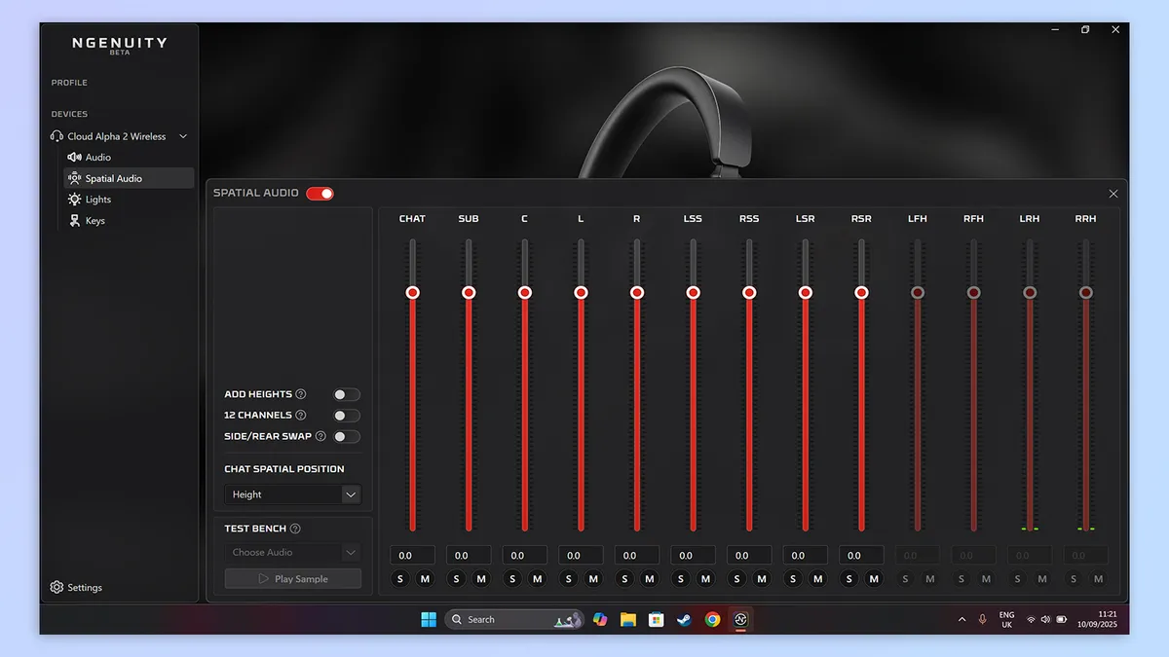Image resolution: width=1169 pixels, height=657 pixels.
Task: Turn on the 12 CHANNELS toggle
Action: (346, 415)
